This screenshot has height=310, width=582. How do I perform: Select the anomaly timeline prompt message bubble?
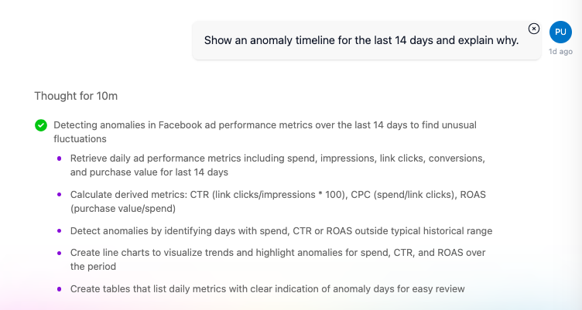pyautogui.click(x=361, y=41)
